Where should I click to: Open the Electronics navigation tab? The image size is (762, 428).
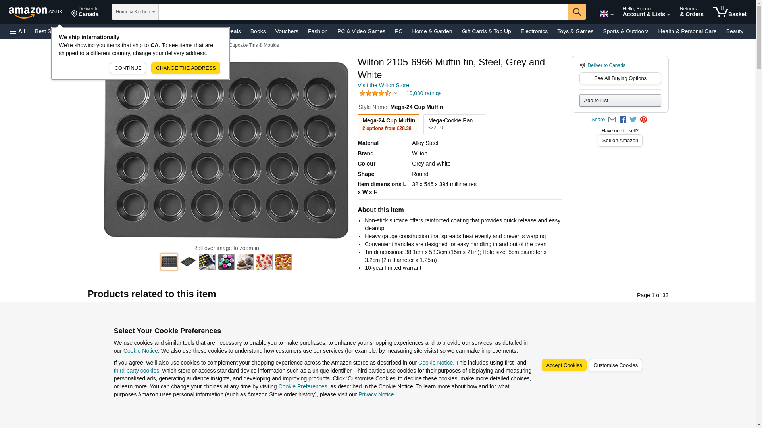click(x=534, y=31)
